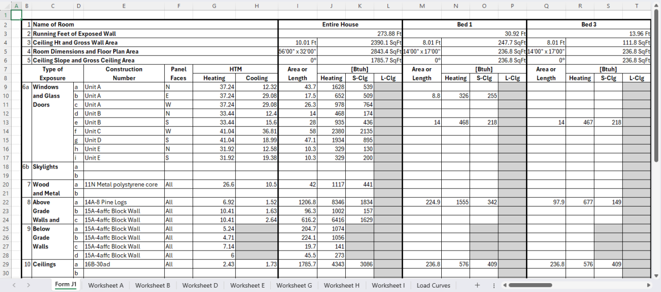The image size is (661, 292).
Task: Select the 4343 heating Btuh cell
Action: 332,264
